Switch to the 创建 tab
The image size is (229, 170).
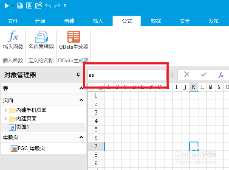pos(69,21)
